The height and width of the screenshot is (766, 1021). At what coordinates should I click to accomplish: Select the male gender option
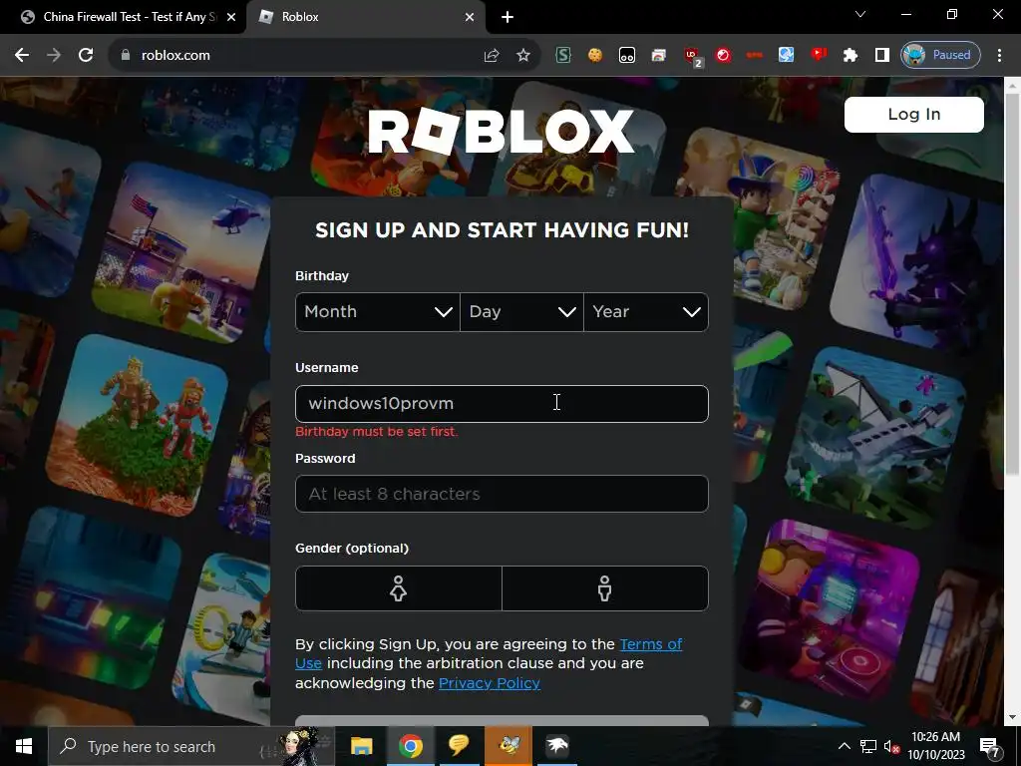pos(605,588)
